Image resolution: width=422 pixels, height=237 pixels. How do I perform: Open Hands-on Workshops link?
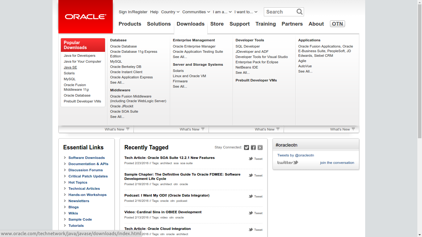pos(87,195)
